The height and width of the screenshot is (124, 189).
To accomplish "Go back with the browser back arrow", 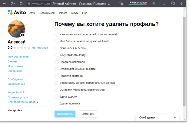I will tap(4, 4).
